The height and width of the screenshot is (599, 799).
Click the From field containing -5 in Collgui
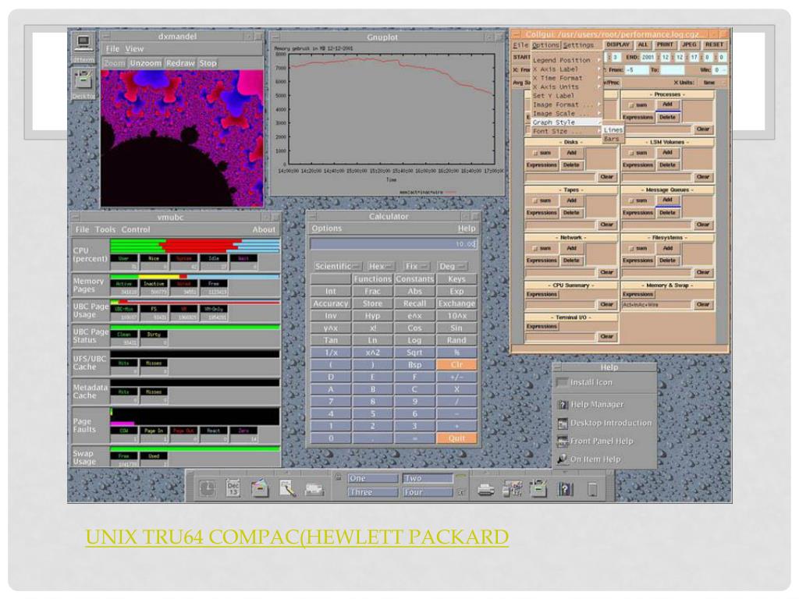(x=636, y=70)
